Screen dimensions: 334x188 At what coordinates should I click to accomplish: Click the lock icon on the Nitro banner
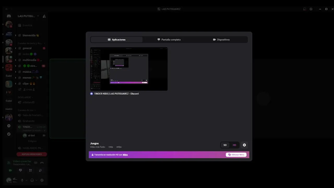[92, 155]
